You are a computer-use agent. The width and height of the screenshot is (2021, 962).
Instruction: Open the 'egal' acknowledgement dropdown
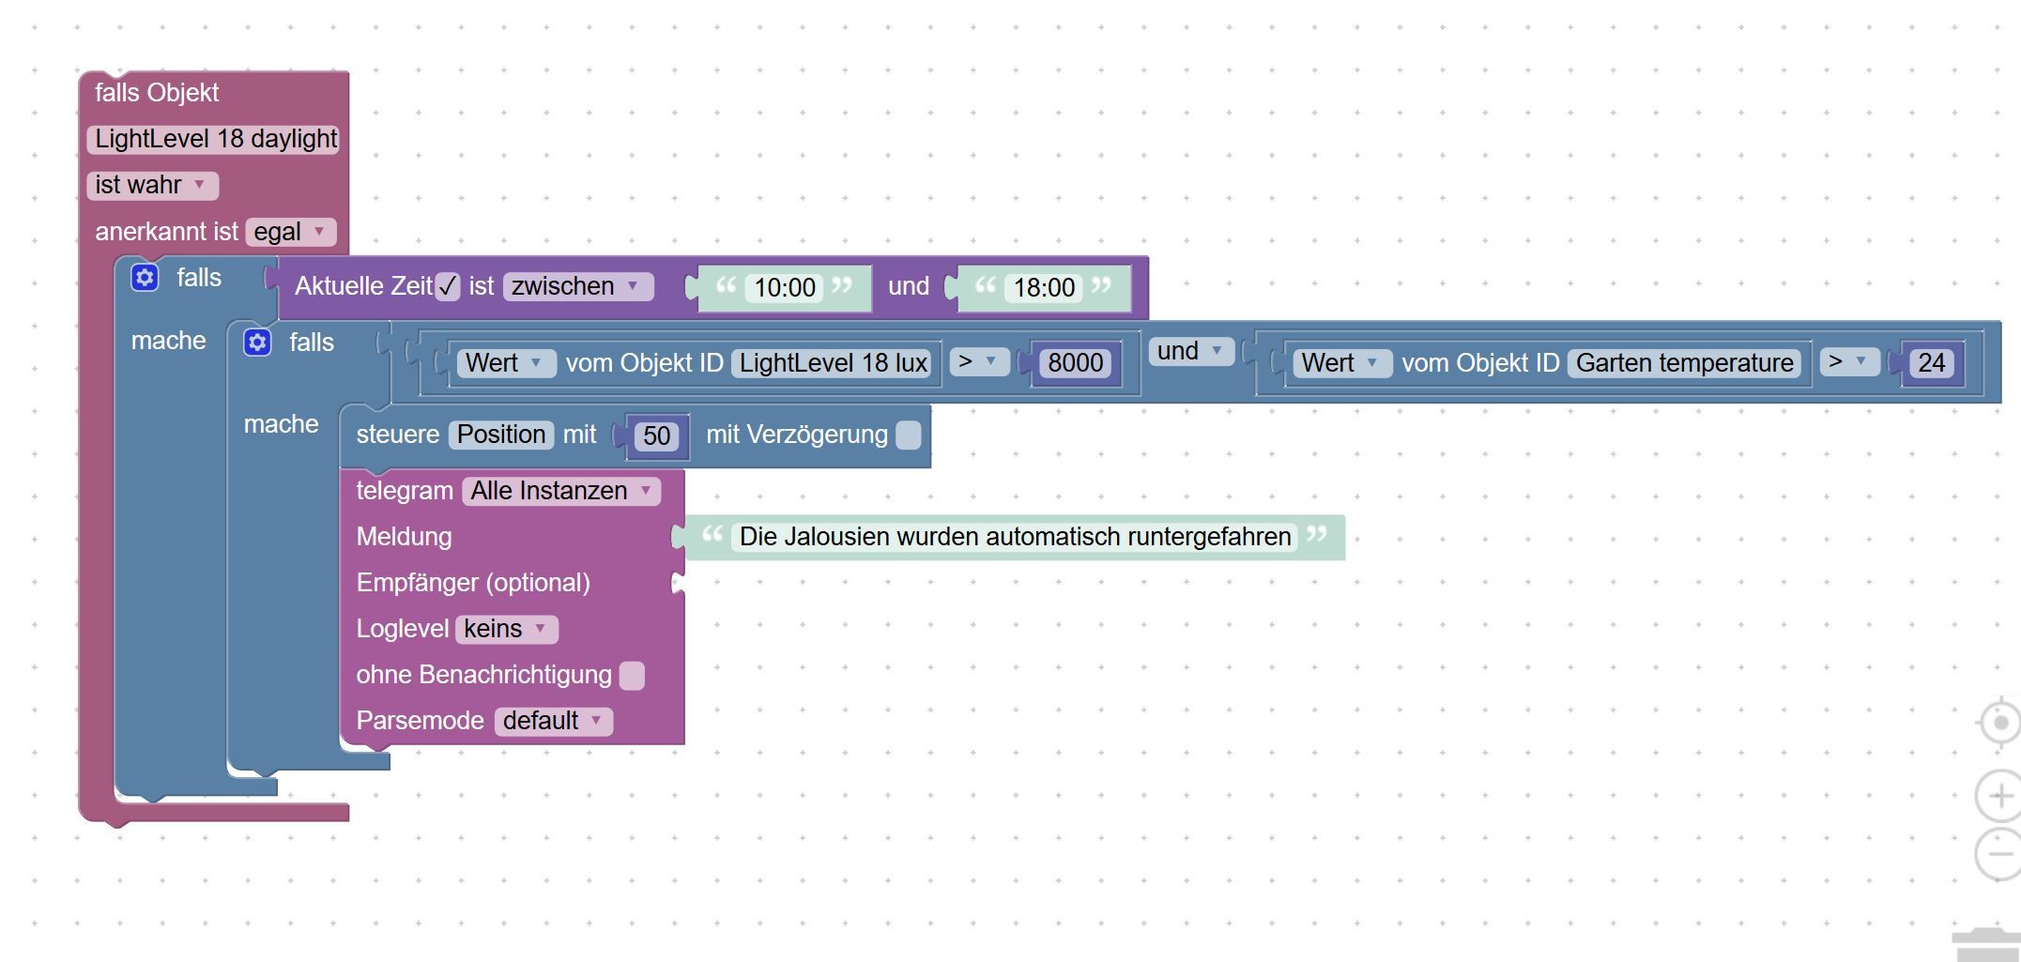291,232
